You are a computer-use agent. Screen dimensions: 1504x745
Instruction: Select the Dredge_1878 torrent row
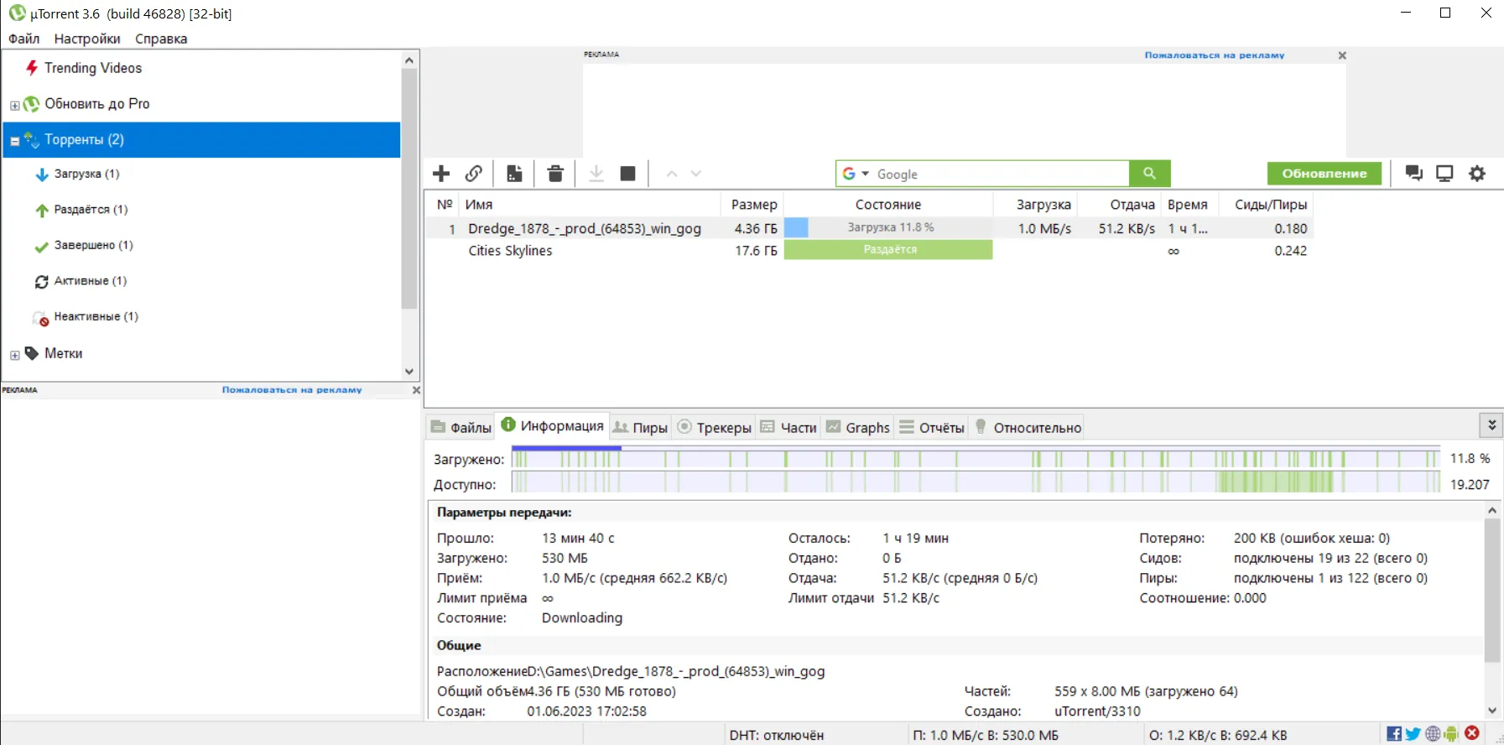coord(868,228)
